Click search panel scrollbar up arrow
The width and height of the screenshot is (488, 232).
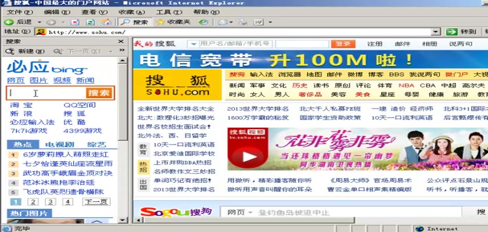(x=123, y=60)
